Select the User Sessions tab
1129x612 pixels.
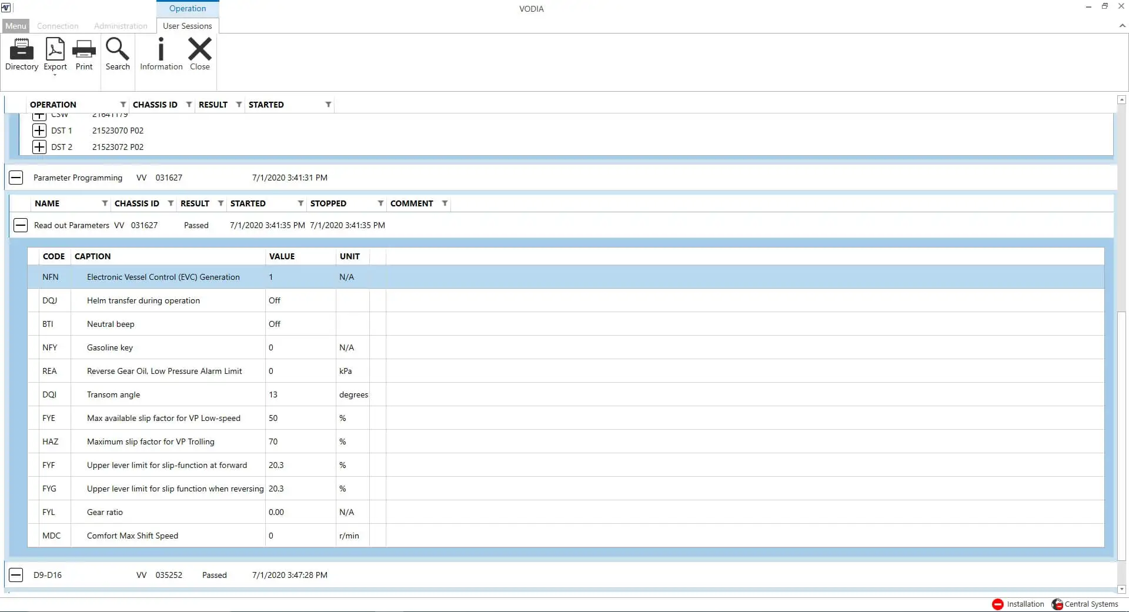pyautogui.click(x=187, y=26)
